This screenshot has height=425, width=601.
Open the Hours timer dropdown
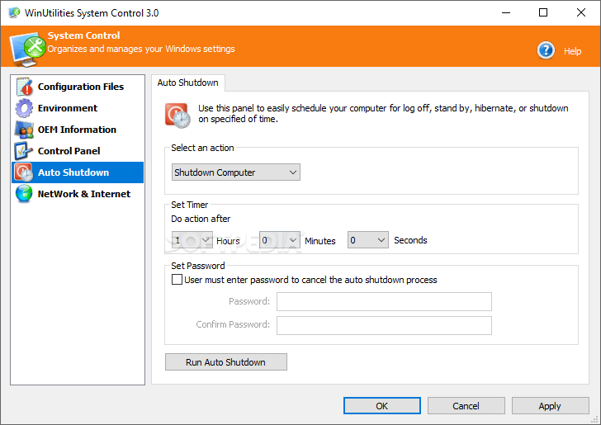click(x=192, y=240)
